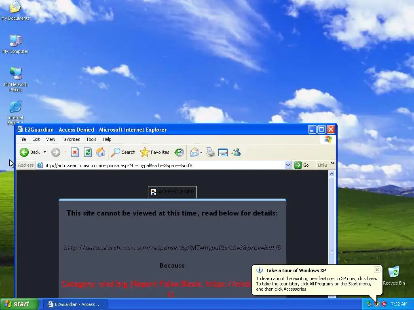Select the My Computer desktop icon
The width and height of the screenshot is (414, 310).
pos(15,44)
